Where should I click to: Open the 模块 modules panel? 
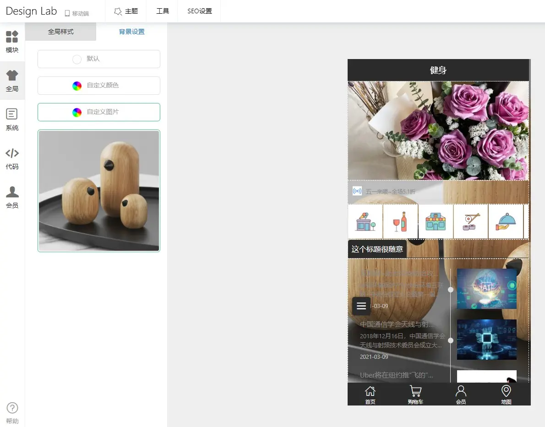point(12,42)
